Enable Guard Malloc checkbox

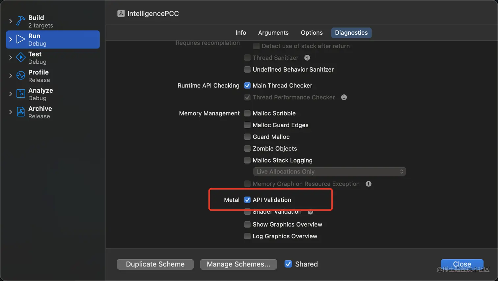point(247,137)
